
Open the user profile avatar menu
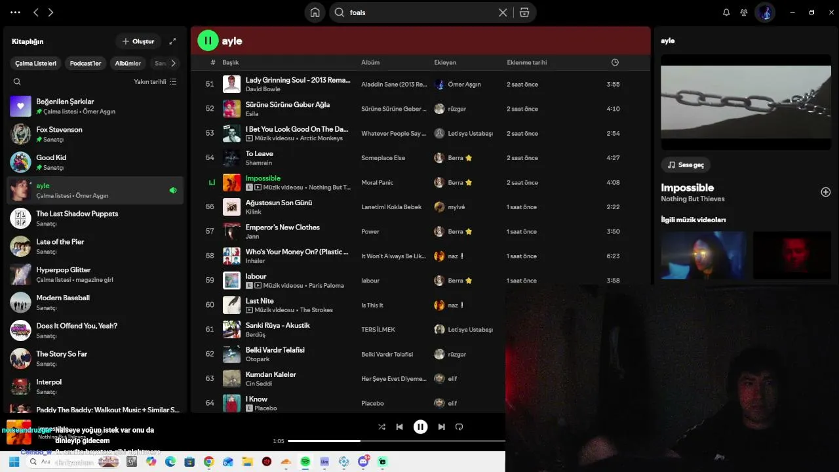765,12
